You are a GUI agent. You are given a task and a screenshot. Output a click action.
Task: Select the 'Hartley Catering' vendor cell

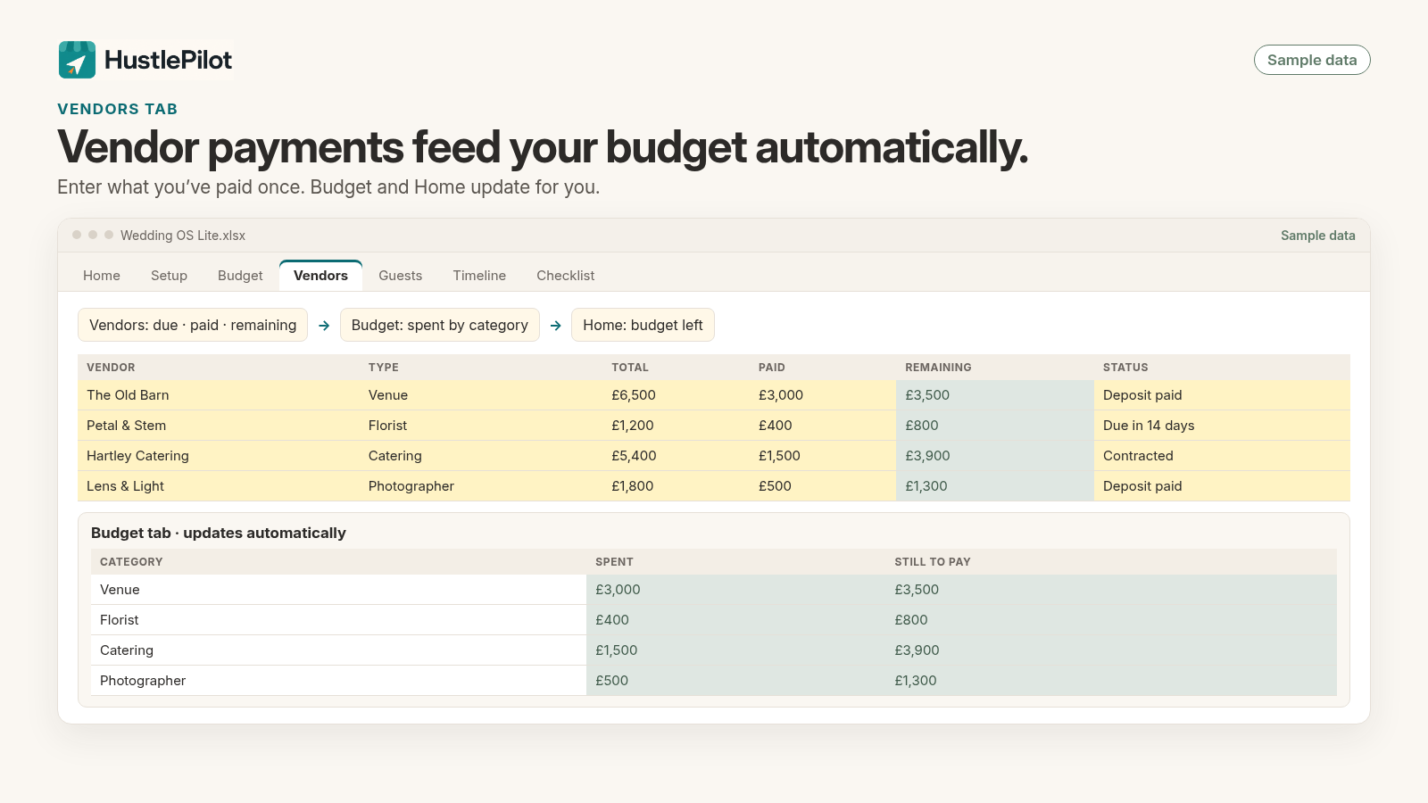click(x=219, y=456)
